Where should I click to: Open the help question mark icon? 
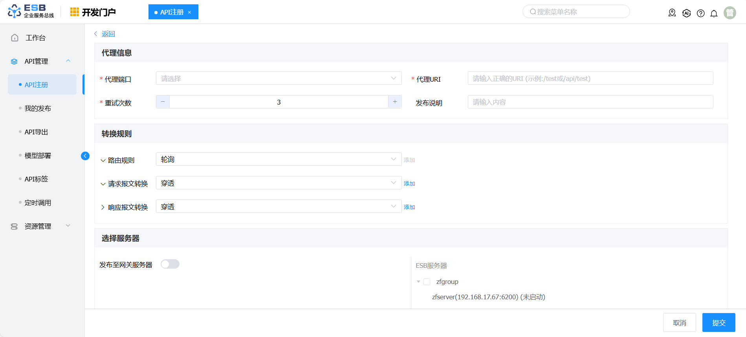[700, 13]
